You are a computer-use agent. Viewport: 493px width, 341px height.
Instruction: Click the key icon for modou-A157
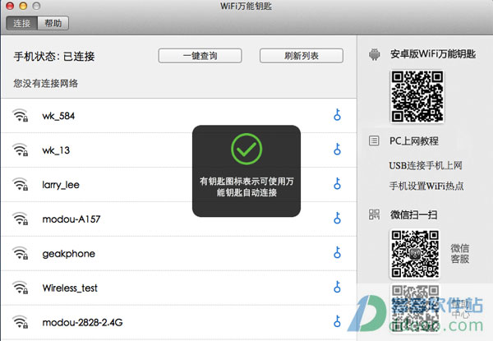pyautogui.click(x=338, y=218)
